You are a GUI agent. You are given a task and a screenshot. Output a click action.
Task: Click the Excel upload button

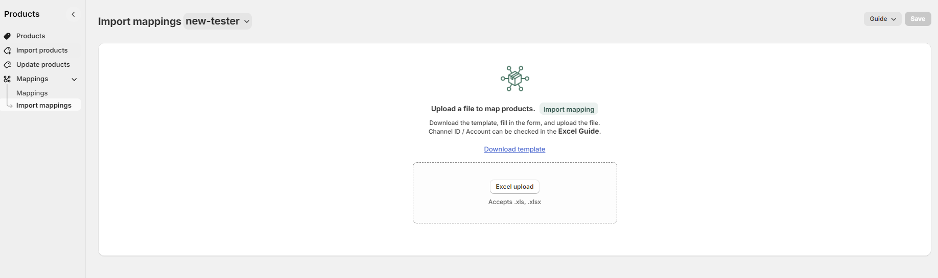(x=514, y=187)
